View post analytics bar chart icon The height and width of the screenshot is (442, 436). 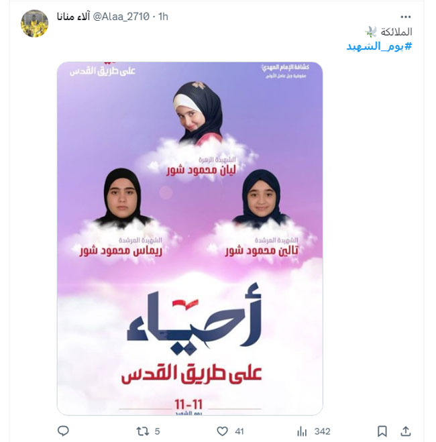[302, 431]
